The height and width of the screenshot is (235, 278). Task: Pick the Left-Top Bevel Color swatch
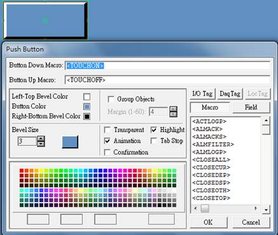[87, 97]
